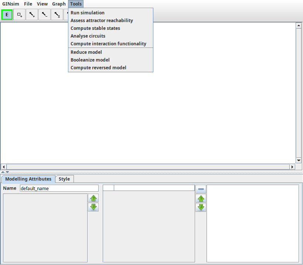
Task: Toggle the edit mode E button
Action: 7,15
